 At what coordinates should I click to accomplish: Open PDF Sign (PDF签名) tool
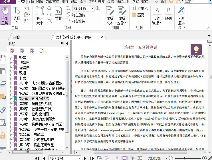tap(181, 16)
